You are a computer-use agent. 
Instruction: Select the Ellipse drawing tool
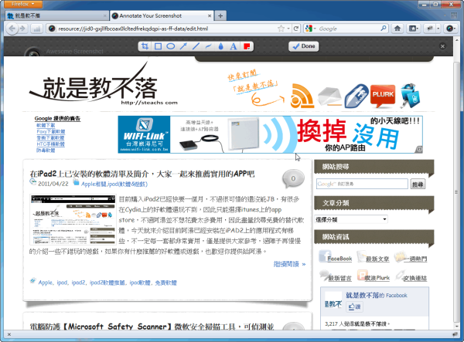(170, 46)
